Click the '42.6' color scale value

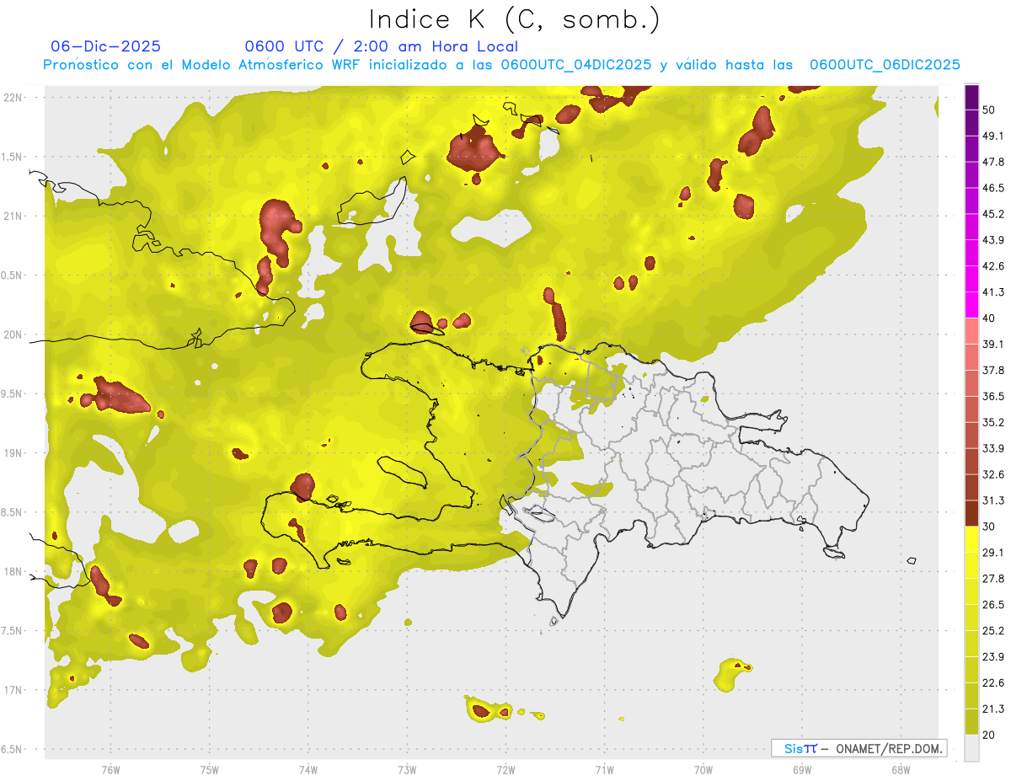click(x=993, y=266)
